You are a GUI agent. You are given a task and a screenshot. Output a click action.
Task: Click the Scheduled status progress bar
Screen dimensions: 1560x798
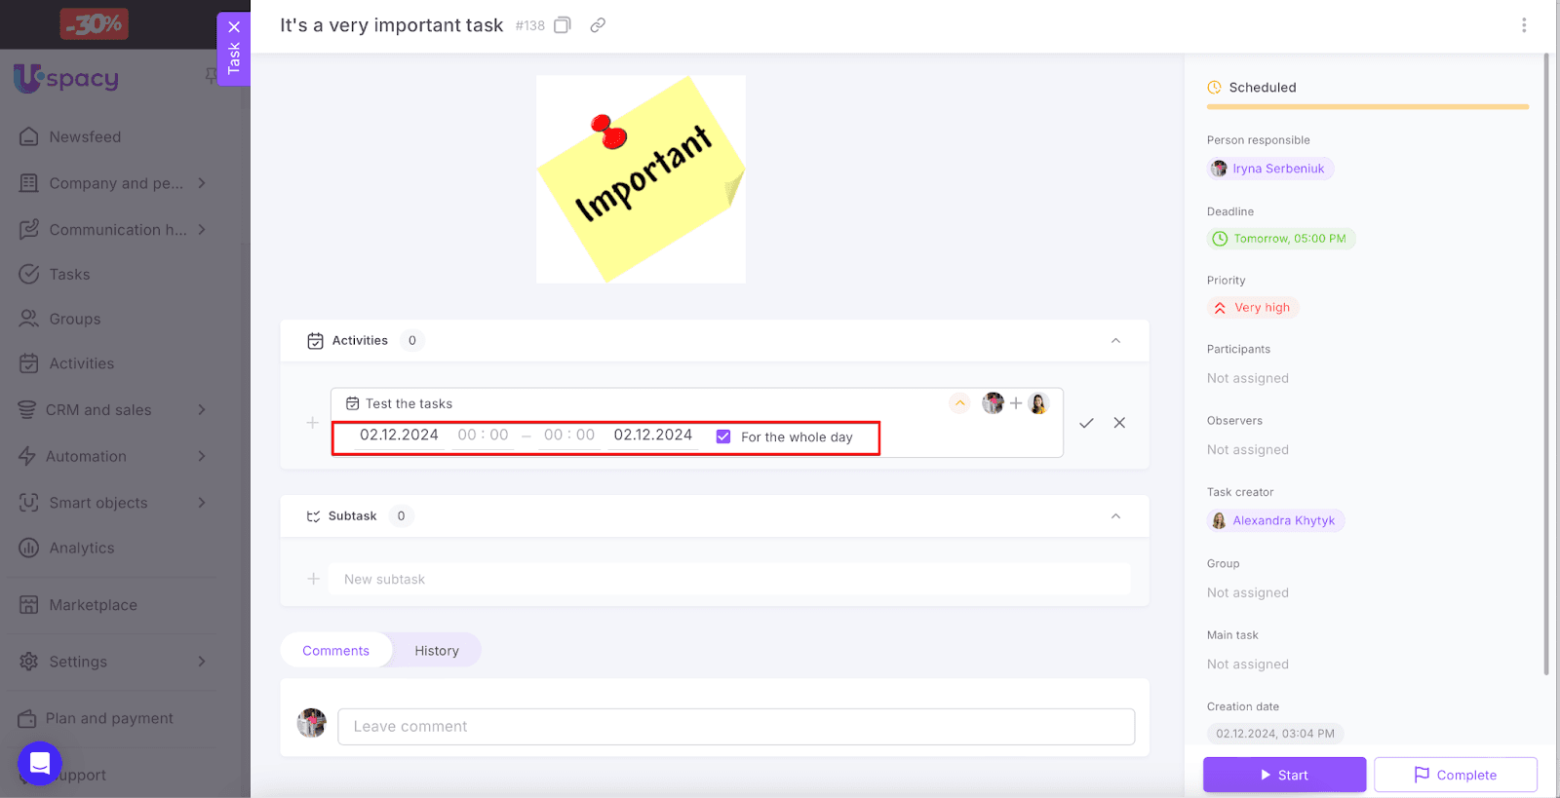1367,106
